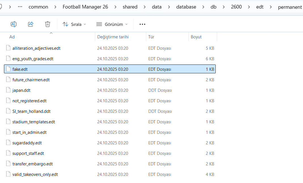Click the file icon beside sugardaddy.edt
Viewport: 303px width, 183px height.
tap(8, 143)
